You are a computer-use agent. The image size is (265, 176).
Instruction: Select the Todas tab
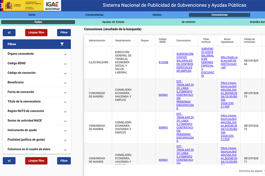coord(38,22)
